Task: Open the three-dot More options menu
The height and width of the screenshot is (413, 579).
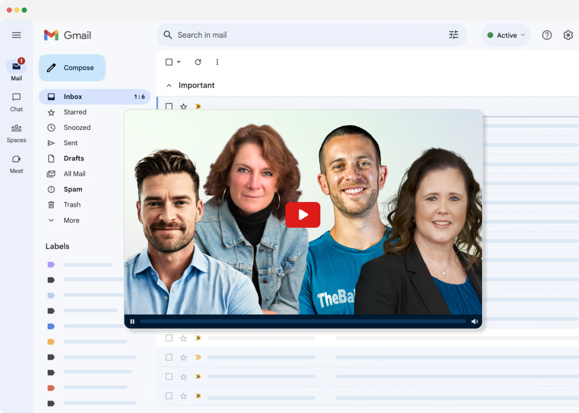Action: coord(217,62)
